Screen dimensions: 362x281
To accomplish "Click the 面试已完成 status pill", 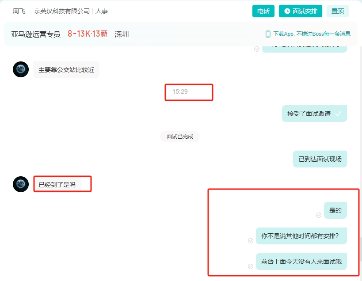I will click(x=180, y=137).
